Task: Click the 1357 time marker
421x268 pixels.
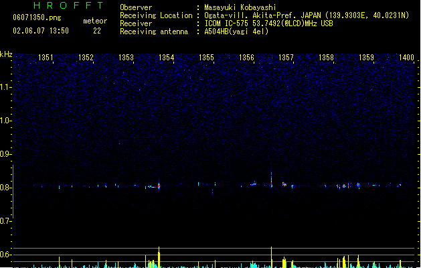Action: [x=286, y=58]
